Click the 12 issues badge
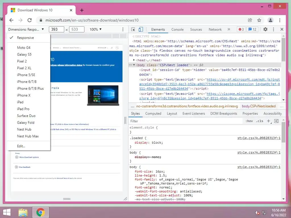This screenshot has height=218, width=291. (x=252, y=29)
